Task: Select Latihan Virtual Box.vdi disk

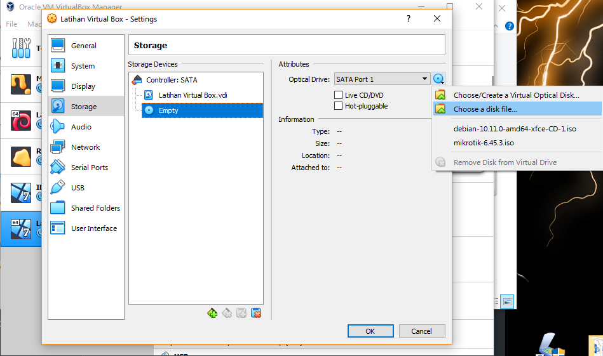Action: tap(192, 95)
